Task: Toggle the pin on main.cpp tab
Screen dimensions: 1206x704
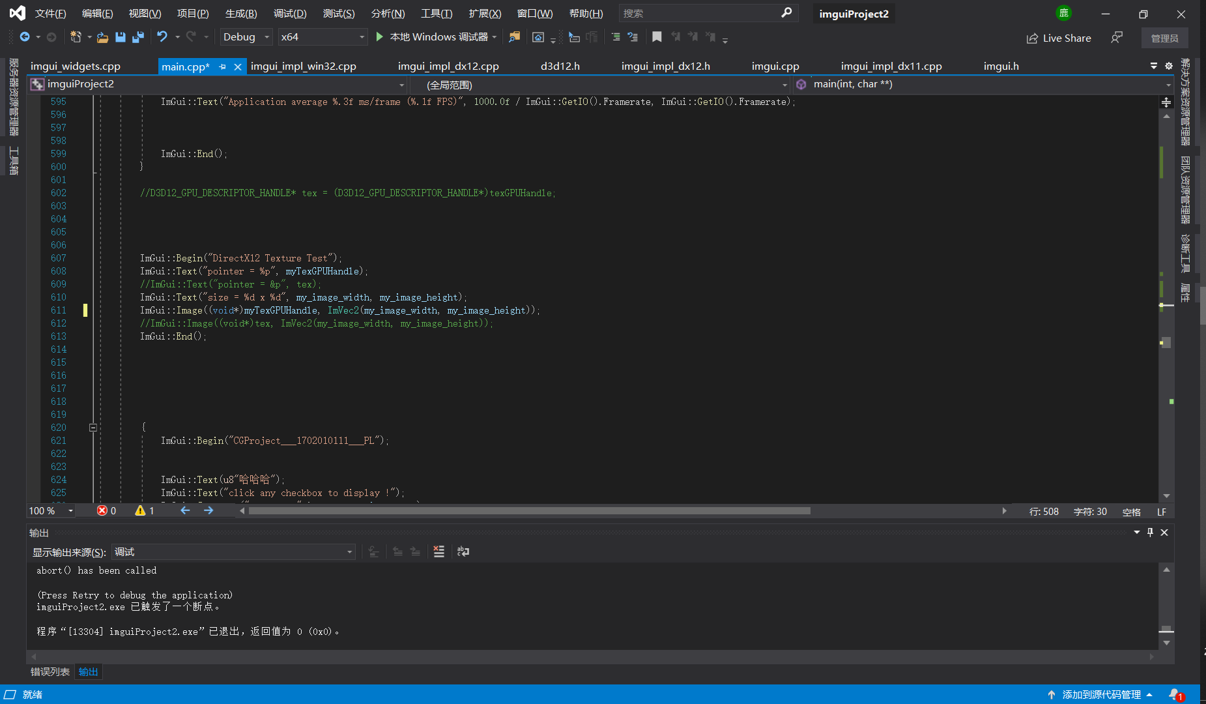Action: pos(222,66)
